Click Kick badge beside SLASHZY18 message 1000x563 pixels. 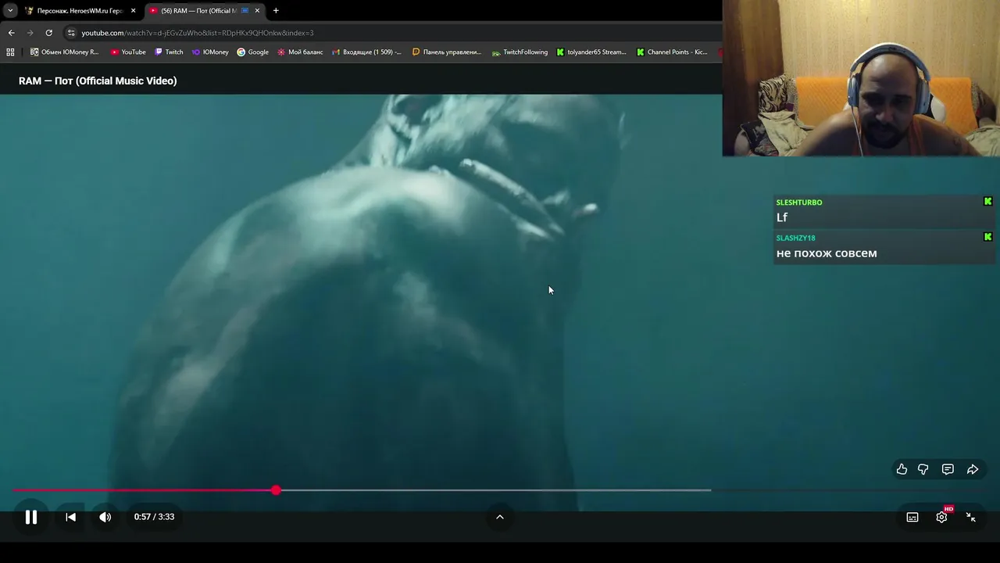[x=987, y=237]
